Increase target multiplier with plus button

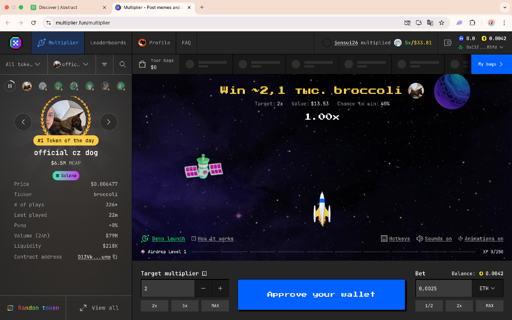(x=220, y=288)
